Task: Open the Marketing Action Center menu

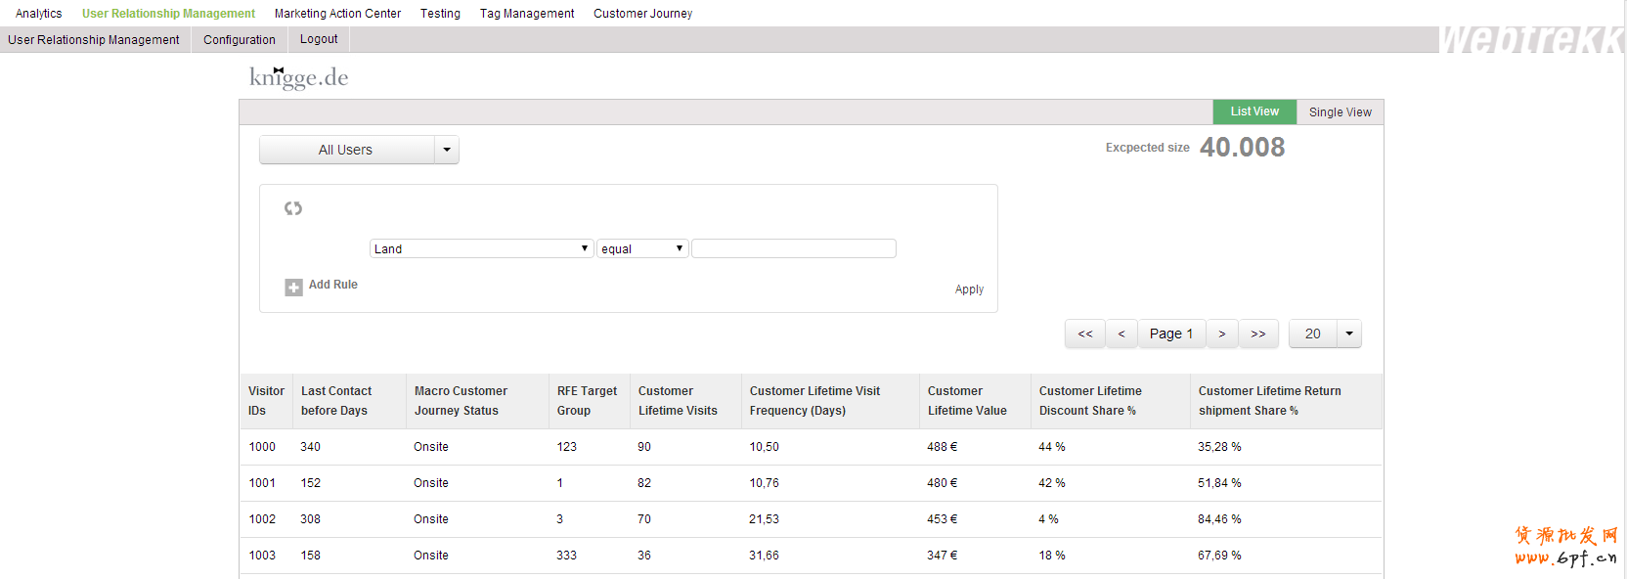Action: [x=337, y=14]
